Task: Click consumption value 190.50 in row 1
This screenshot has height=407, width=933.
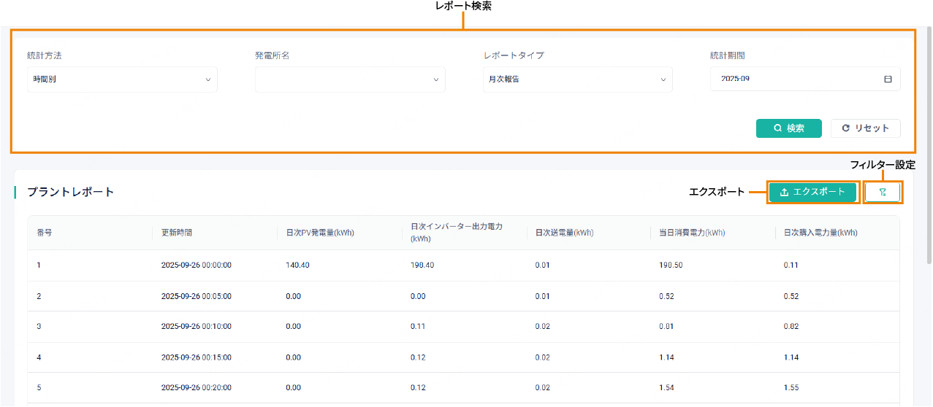Action: point(671,265)
